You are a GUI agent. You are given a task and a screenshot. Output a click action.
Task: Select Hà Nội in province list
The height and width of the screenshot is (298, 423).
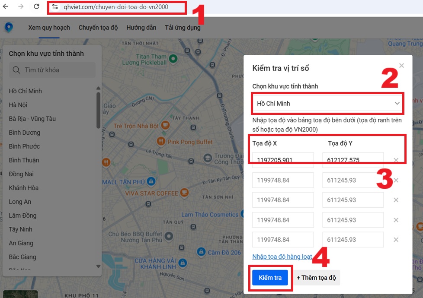[18, 105]
